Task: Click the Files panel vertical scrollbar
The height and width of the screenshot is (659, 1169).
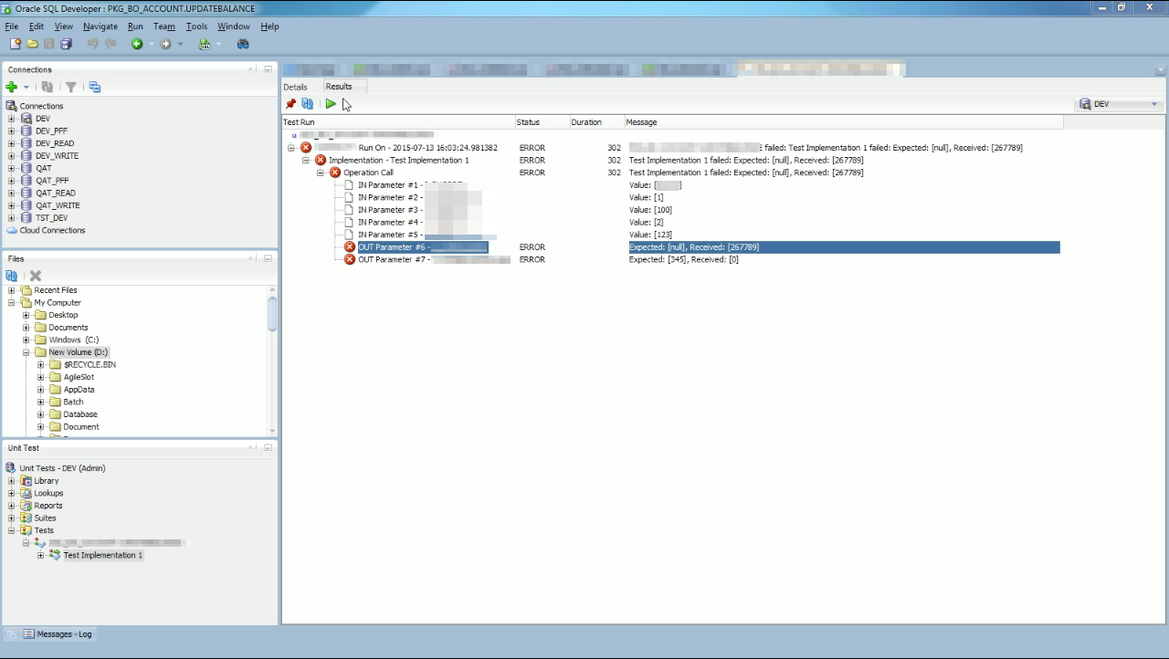Action: [272, 361]
